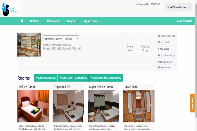The width and height of the screenshot is (197, 131).
Task: Click the Cyrus Infotech logo
Action: tap(10, 9)
